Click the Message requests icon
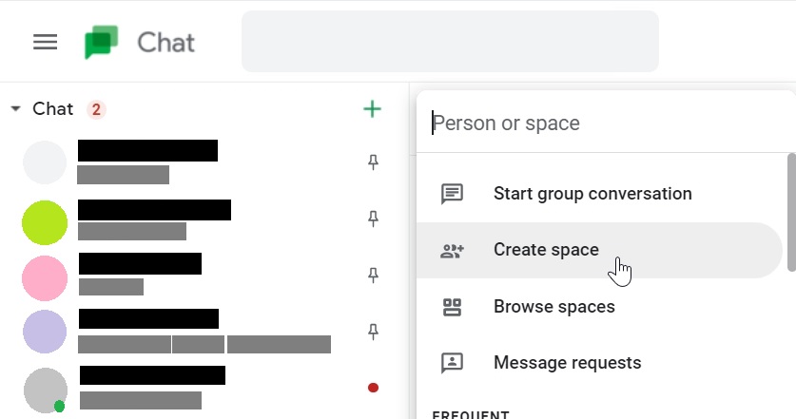The image size is (796, 419). pyautogui.click(x=452, y=363)
